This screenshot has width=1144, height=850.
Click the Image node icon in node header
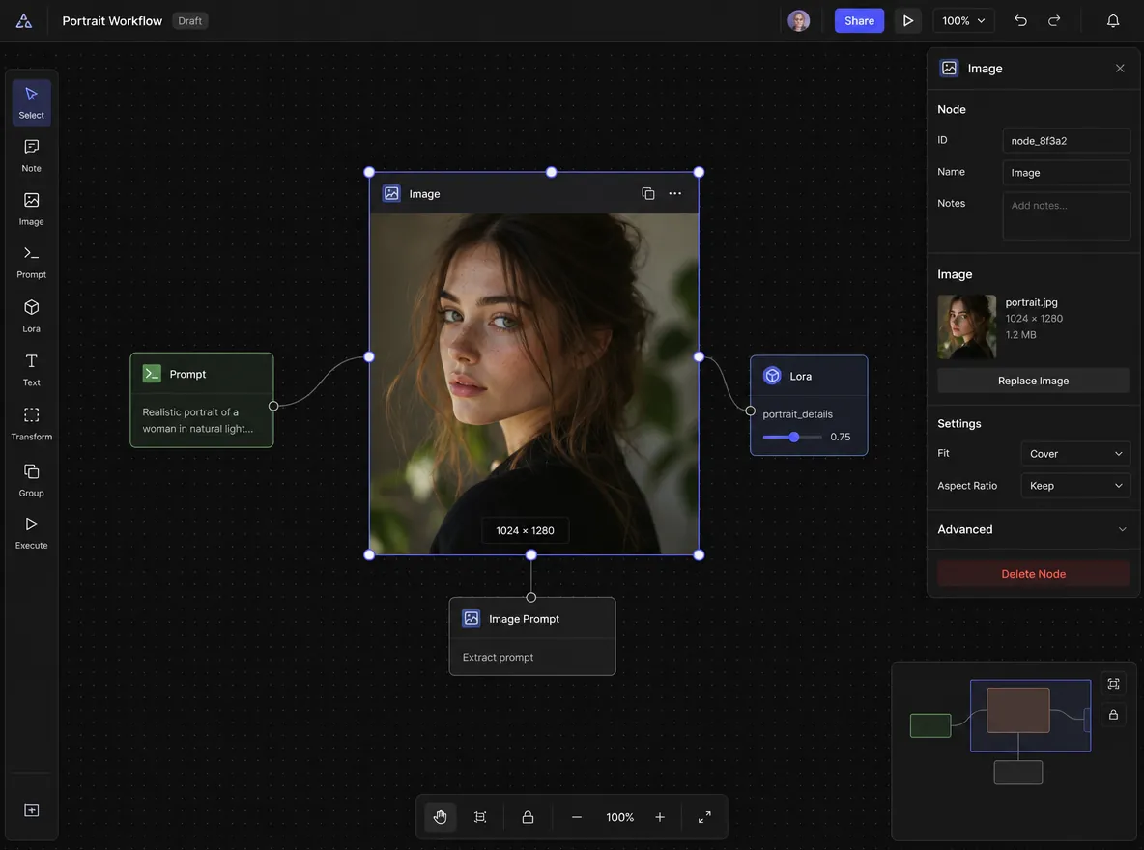pos(391,193)
